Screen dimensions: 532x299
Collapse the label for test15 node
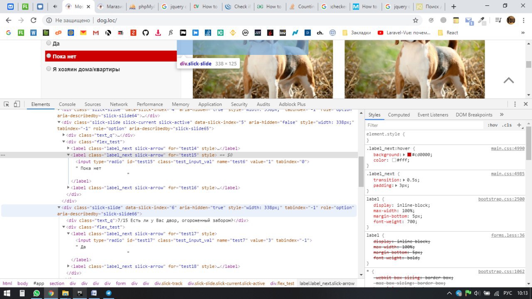[x=69, y=155]
